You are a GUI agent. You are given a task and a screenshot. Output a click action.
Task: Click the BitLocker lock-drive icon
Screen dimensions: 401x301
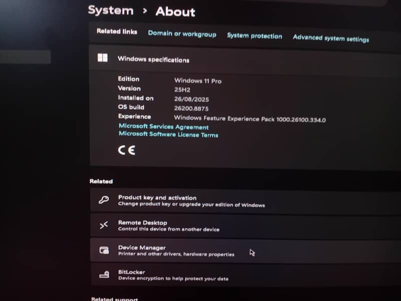pyautogui.click(x=104, y=274)
